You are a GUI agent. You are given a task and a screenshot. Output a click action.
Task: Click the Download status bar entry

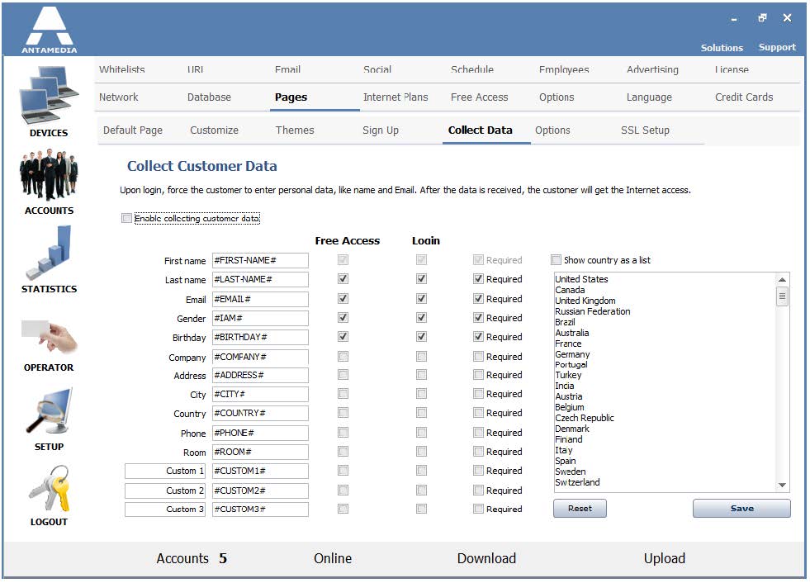click(x=486, y=558)
